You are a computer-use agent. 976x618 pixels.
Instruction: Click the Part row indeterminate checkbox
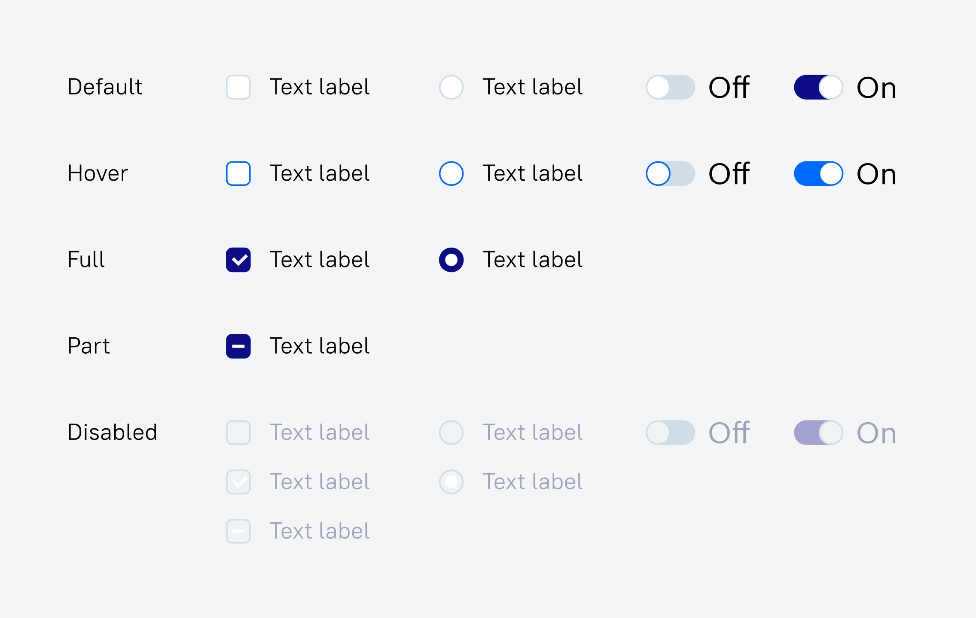click(238, 346)
